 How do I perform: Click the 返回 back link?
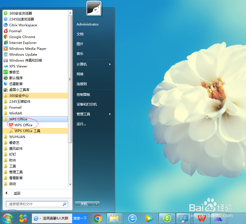click(17, 193)
